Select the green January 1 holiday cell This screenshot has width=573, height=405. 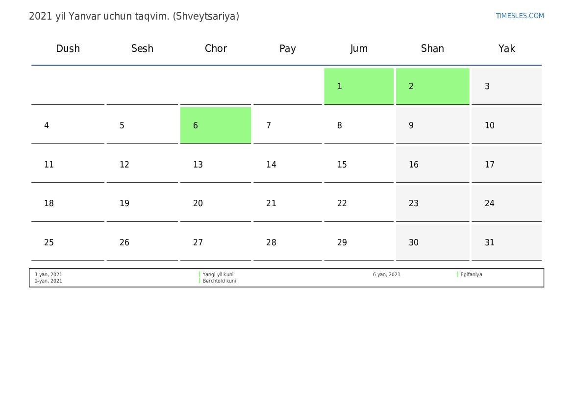click(x=359, y=86)
